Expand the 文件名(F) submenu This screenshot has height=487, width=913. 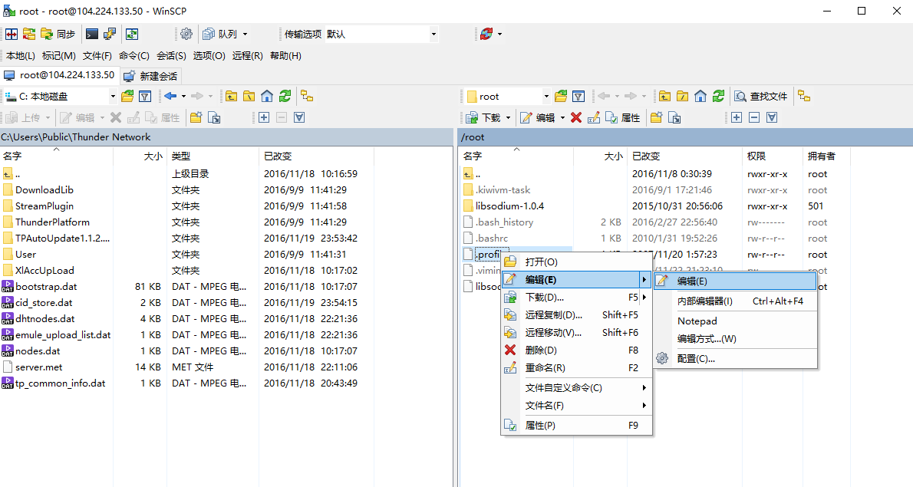coord(576,406)
